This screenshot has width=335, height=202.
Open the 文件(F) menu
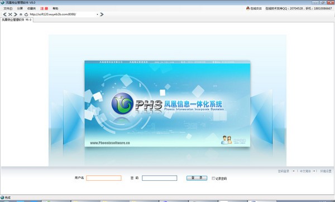(8, 8)
